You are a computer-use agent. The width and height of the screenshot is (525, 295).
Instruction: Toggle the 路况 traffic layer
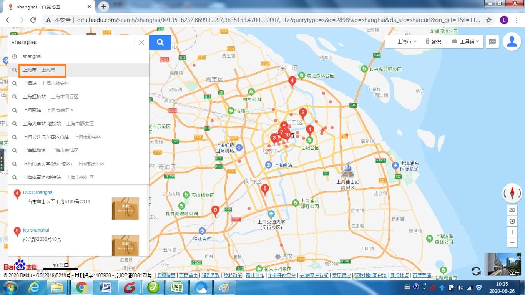coord(434,41)
